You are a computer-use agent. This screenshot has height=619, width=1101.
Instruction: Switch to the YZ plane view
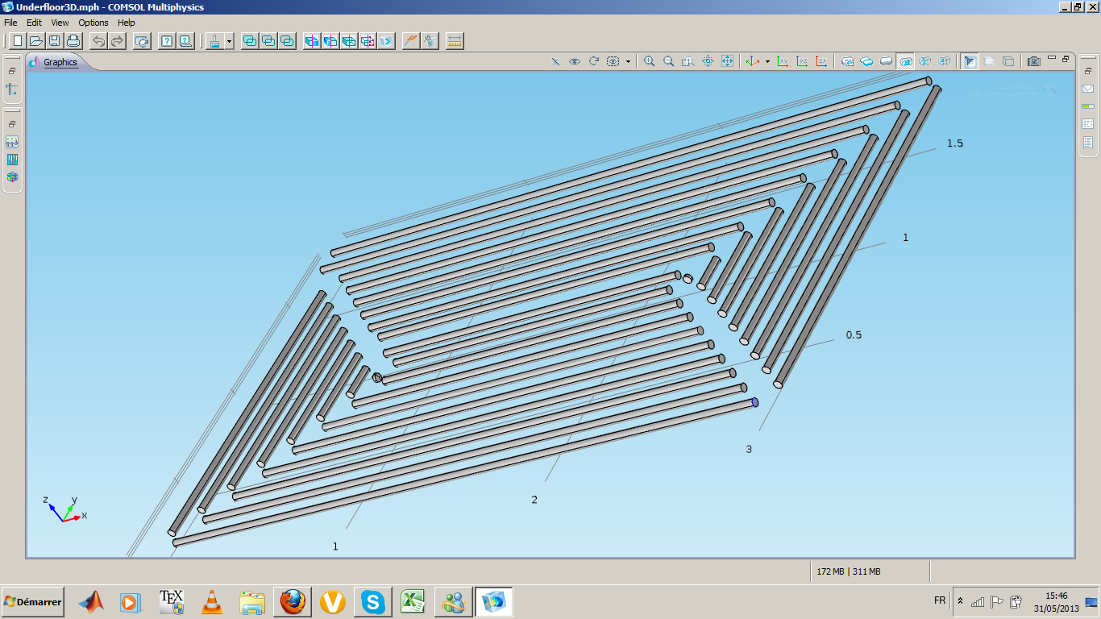[x=802, y=61]
